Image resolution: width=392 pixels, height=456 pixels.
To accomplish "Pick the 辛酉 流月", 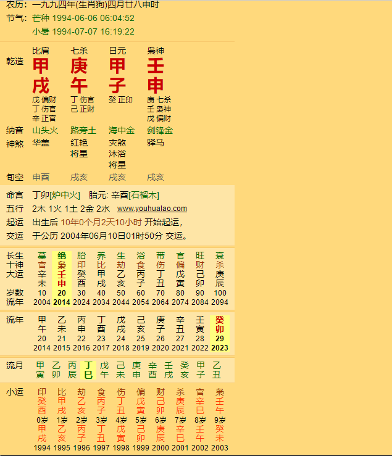I will tap(152, 370).
